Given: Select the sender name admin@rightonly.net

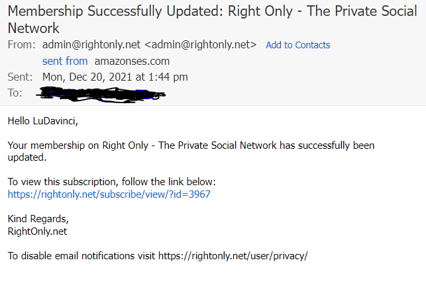Looking at the screenshot, I should pos(91,45).
